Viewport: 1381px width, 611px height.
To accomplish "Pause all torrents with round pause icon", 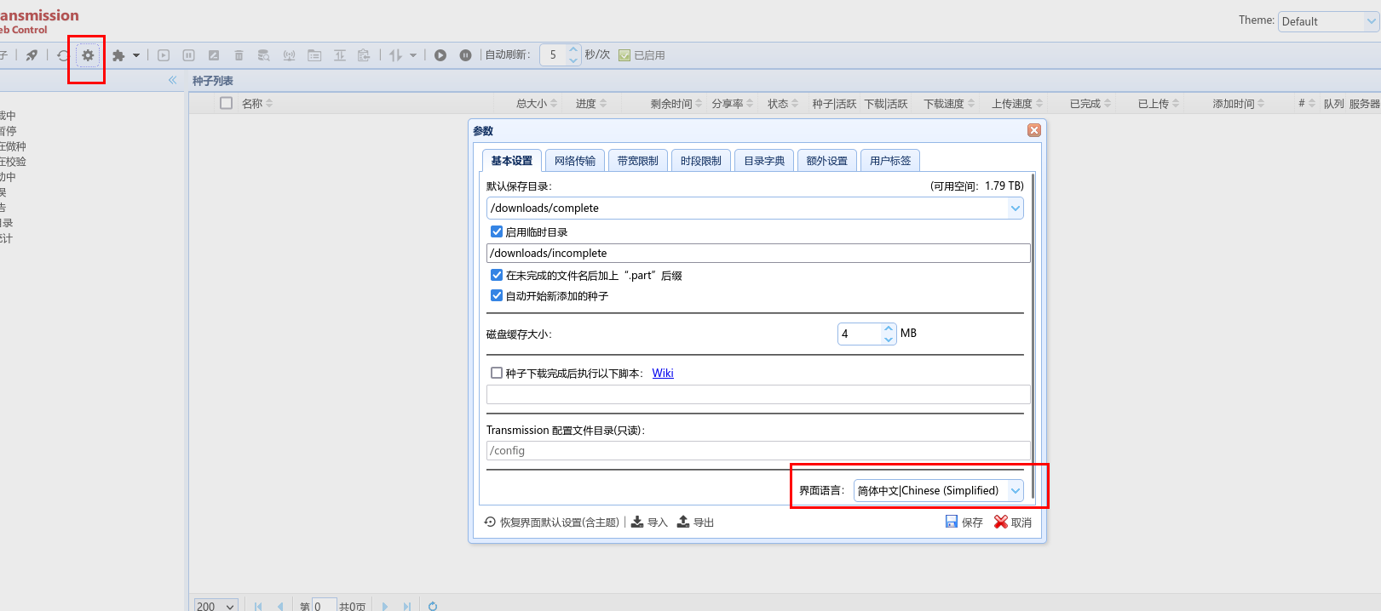I will pyautogui.click(x=465, y=55).
